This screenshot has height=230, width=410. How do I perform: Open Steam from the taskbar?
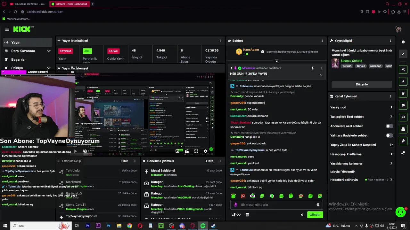click(213, 226)
